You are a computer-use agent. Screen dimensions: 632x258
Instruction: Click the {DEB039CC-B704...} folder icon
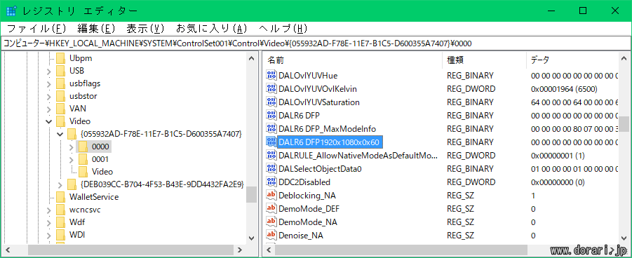[72, 184]
